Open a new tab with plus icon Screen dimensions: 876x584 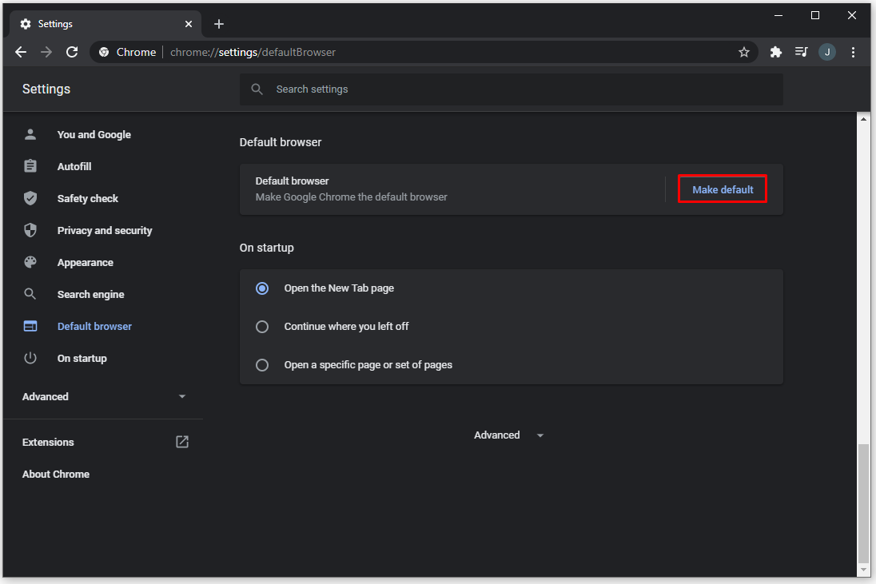(219, 24)
